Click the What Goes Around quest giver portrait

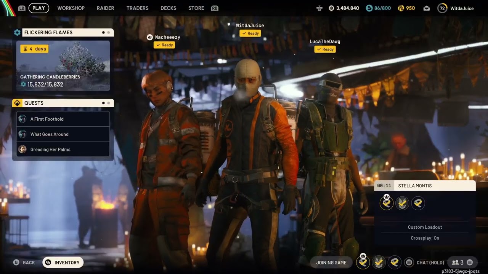point(22,134)
